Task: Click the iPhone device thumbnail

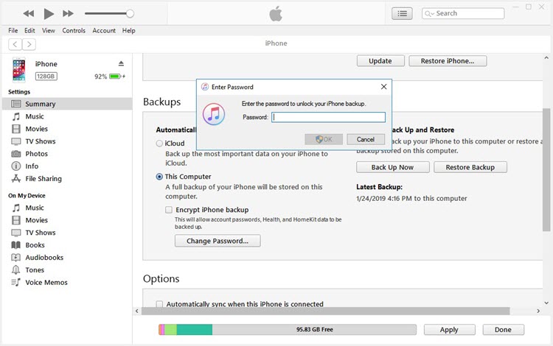Action: coord(19,70)
